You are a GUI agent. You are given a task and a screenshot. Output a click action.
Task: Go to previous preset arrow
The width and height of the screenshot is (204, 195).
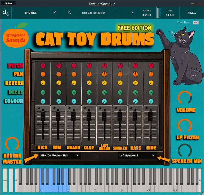point(55,13)
